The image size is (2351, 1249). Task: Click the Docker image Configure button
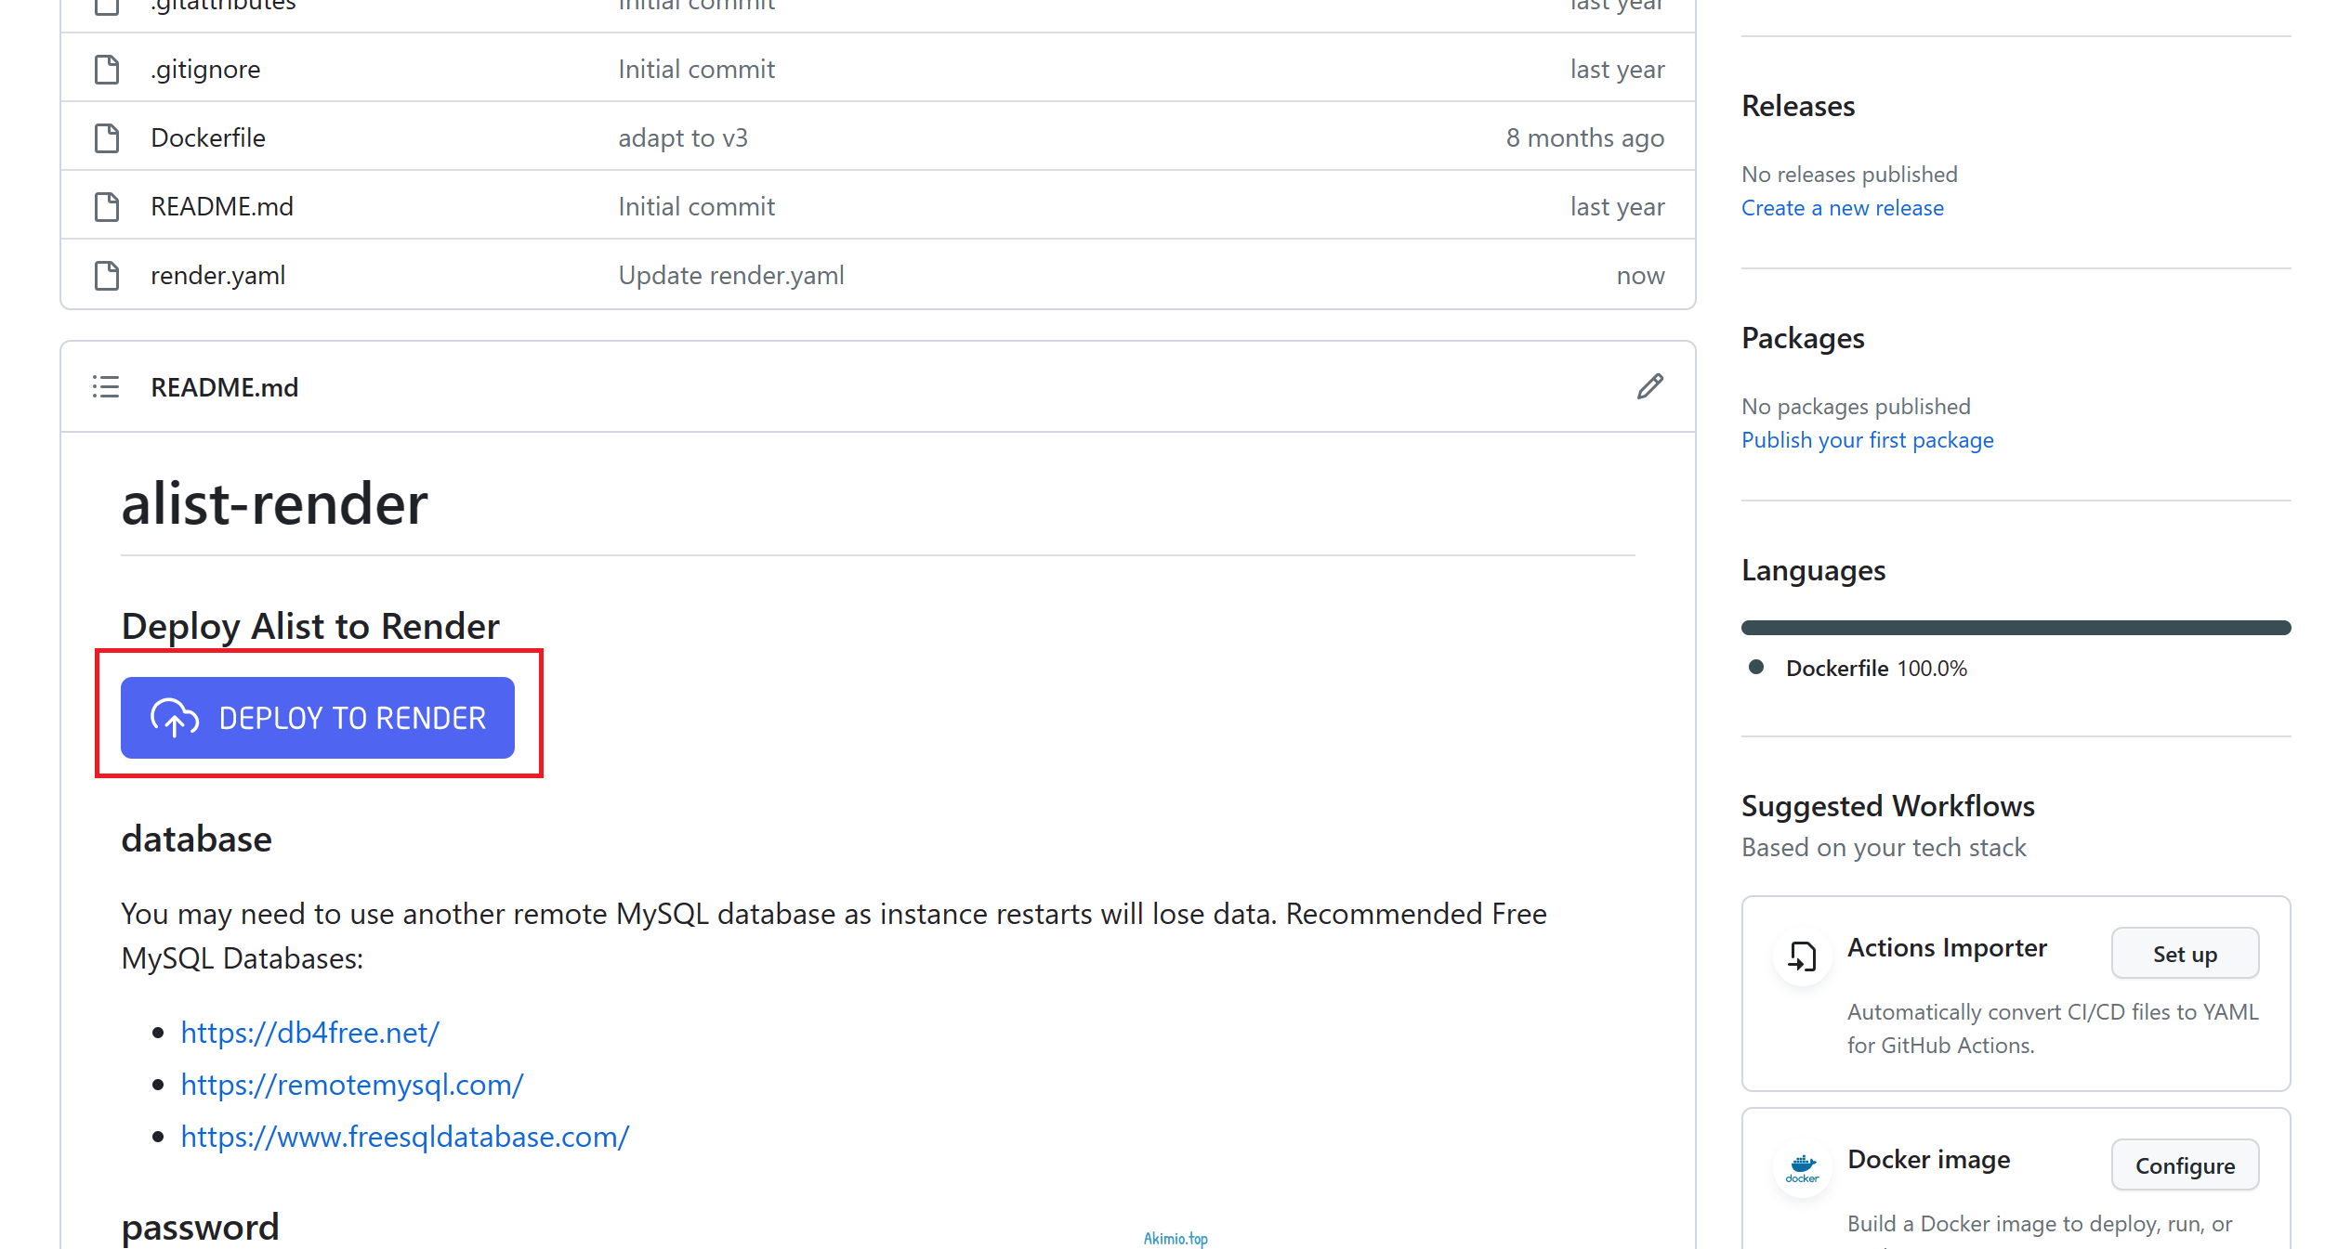pos(2183,1165)
